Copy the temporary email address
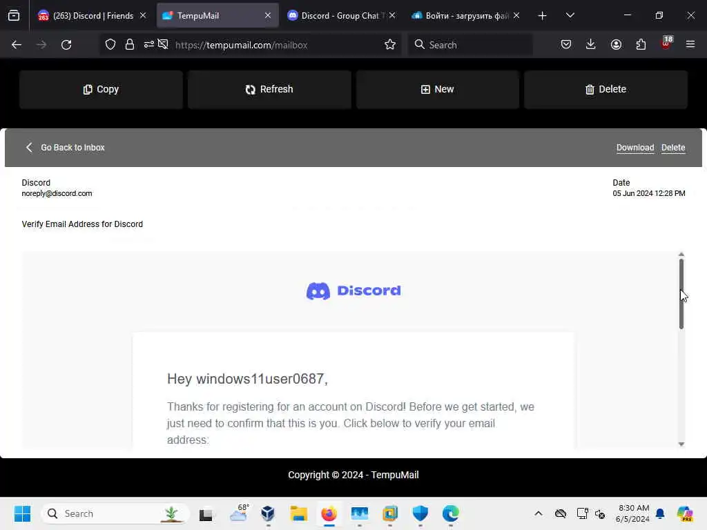 [101, 89]
